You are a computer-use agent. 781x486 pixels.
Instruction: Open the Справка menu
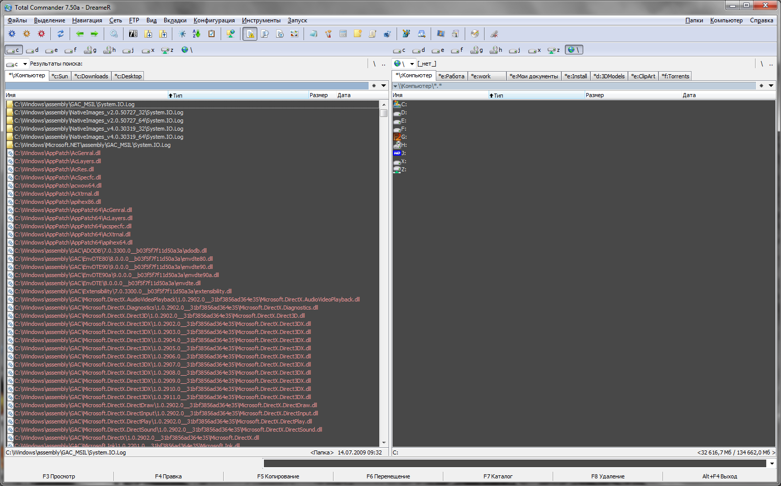click(762, 20)
